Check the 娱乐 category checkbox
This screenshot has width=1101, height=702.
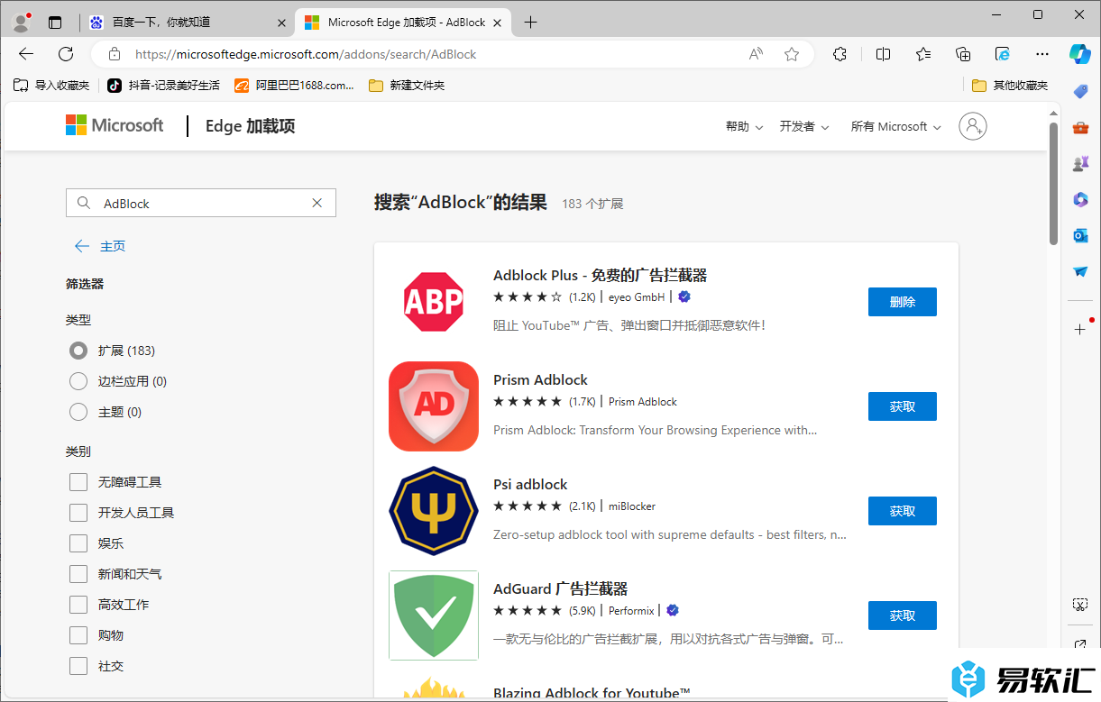coord(78,543)
